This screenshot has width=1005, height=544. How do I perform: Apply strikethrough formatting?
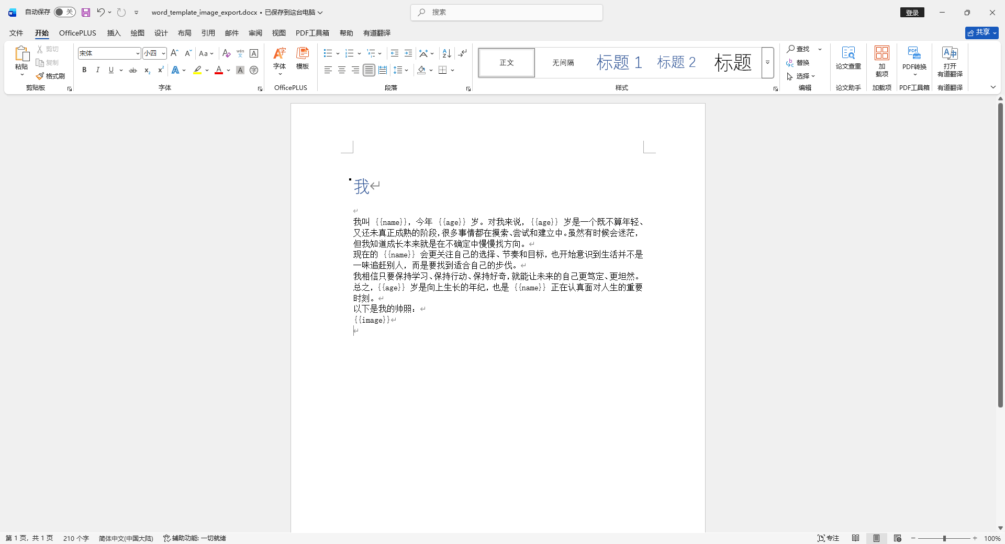pos(133,70)
